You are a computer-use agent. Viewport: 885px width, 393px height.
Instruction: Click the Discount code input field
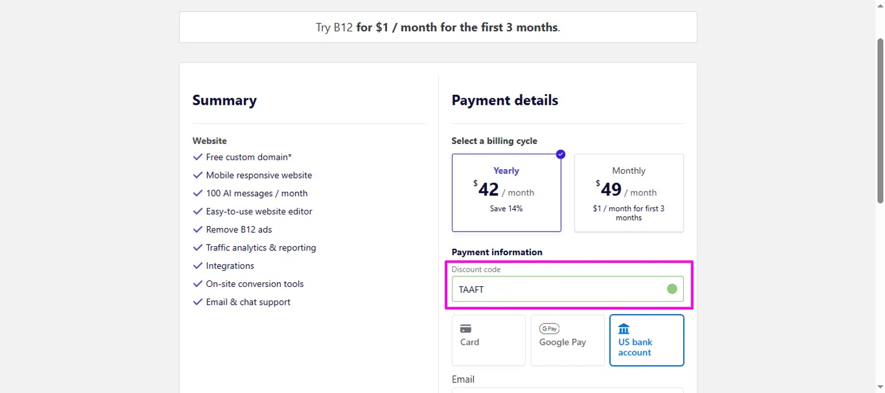pos(568,289)
